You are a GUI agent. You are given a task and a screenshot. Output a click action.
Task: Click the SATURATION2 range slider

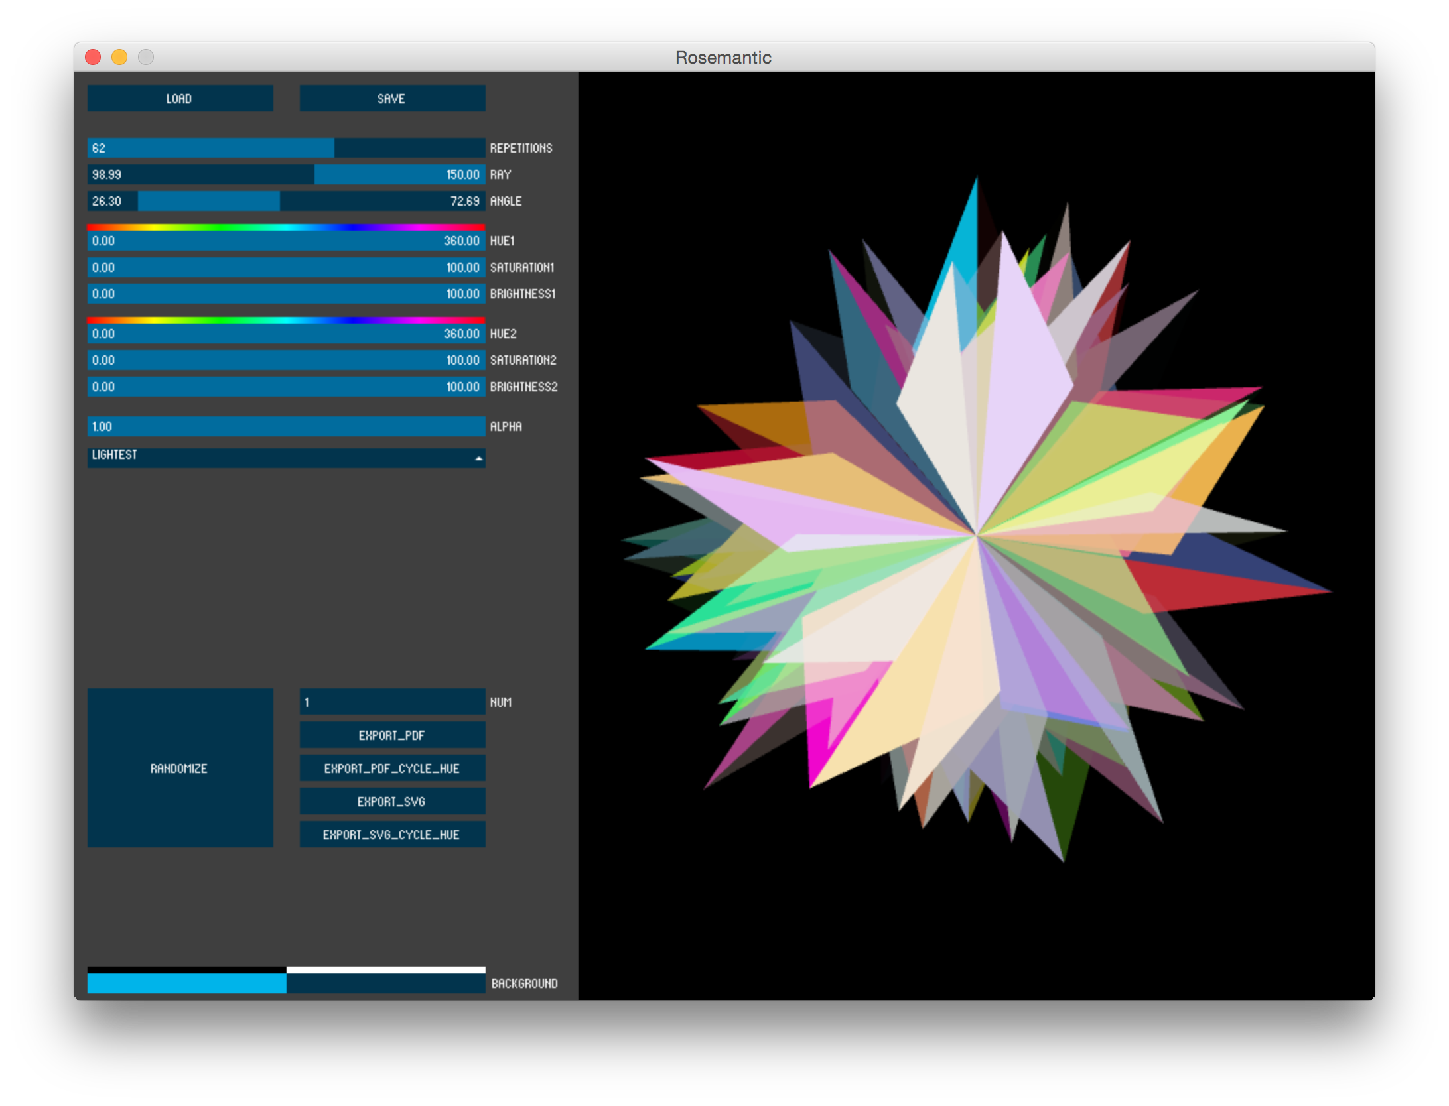[x=286, y=360]
